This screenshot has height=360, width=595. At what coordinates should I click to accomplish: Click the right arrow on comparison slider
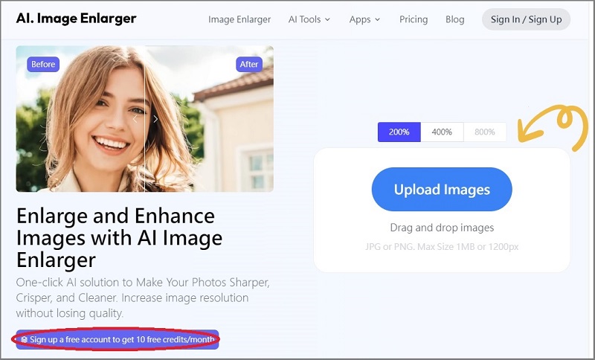155,119
